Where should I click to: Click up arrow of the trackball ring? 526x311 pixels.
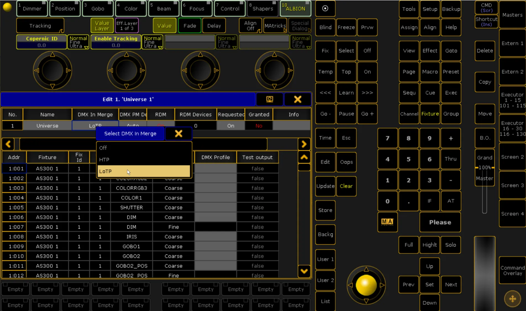coord(366,269)
